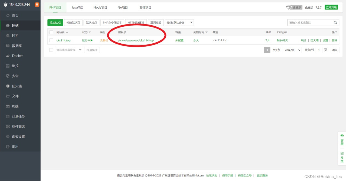This screenshot has height=181, width=346.
Task: Click the sort arrows next to 网站名
Action: click(67, 32)
